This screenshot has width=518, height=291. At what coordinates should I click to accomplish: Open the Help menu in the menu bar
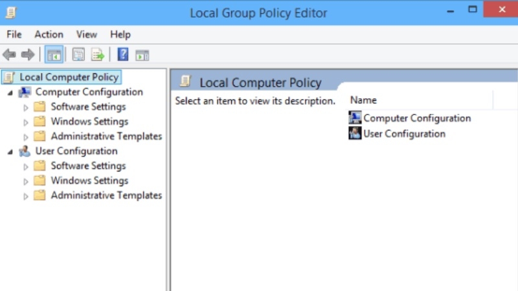(120, 34)
